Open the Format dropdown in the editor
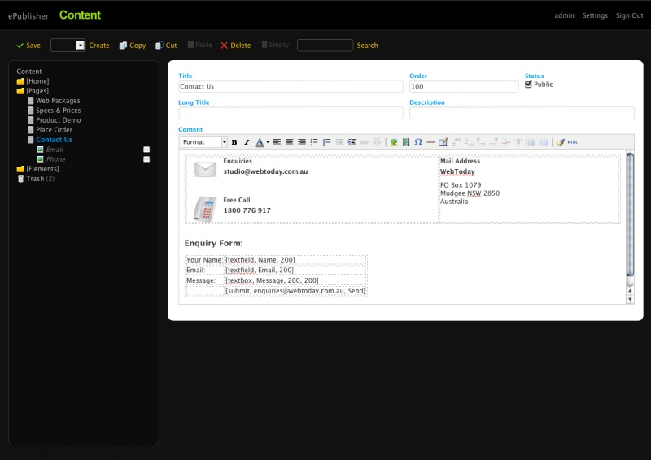The height and width of the screenshot is (460, 651). coord(203,142)
